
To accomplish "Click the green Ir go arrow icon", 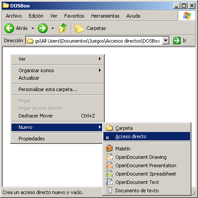I will pyautogui.click(x=177, y=40).
